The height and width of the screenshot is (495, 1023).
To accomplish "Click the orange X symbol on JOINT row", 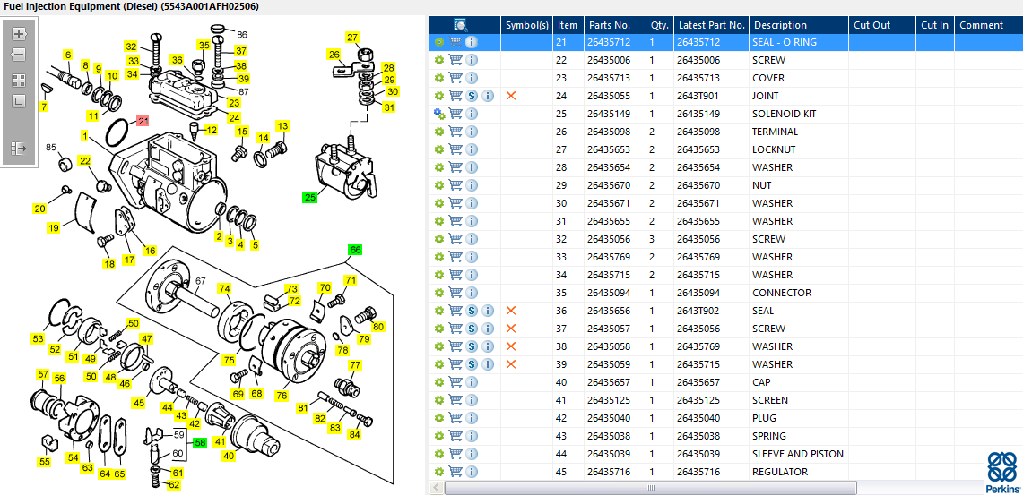I will [511, 96].
